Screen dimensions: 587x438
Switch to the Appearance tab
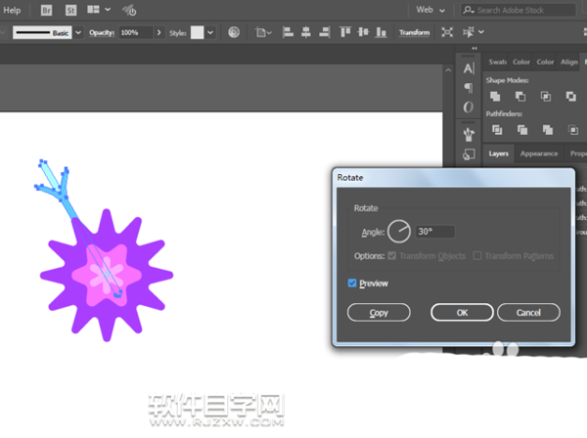click(x=538, y=153)
